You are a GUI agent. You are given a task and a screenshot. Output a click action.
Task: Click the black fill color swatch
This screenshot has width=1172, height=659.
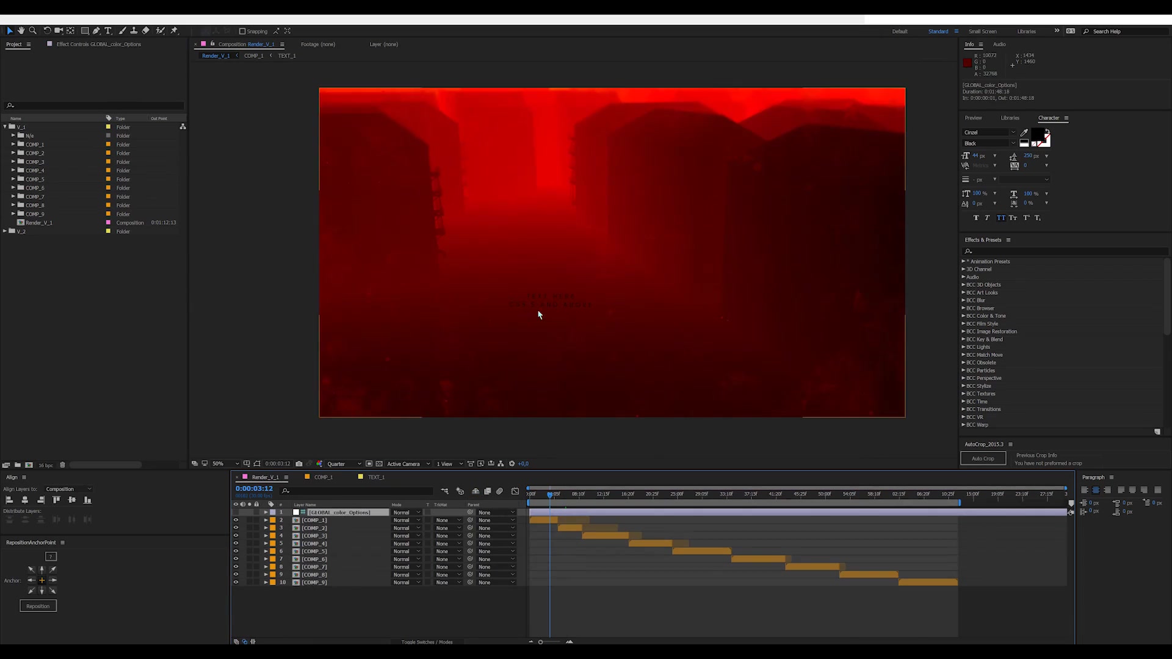[x=1037, y=135]
